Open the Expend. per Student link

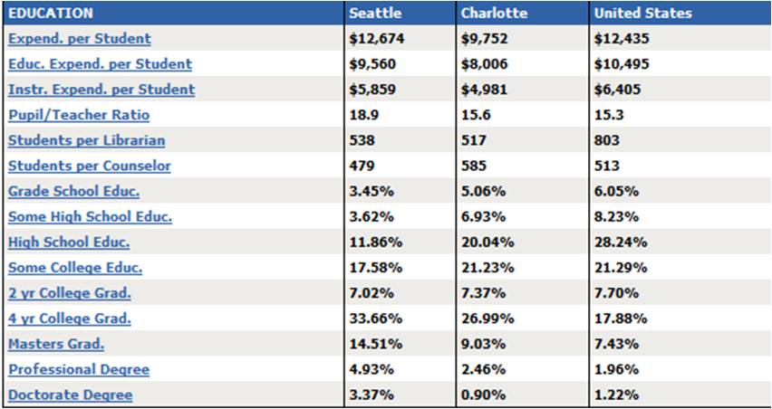(80, 39)
